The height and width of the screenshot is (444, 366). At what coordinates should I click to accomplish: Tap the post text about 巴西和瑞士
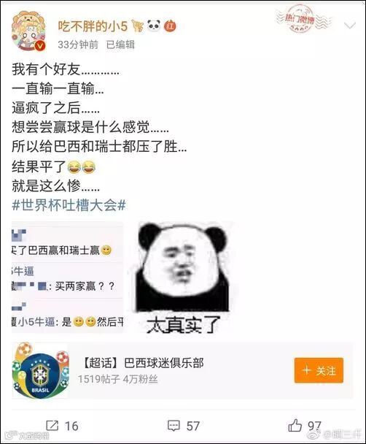[x=99, y=146]
